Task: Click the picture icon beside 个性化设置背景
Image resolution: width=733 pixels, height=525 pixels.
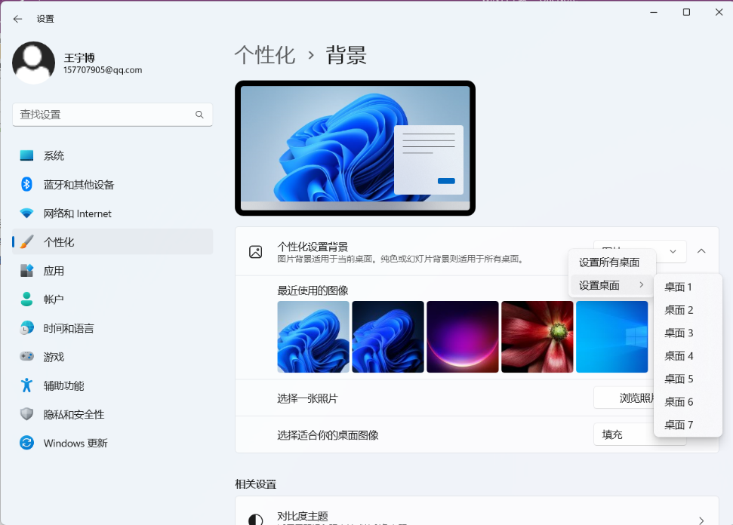Action: 256,252
